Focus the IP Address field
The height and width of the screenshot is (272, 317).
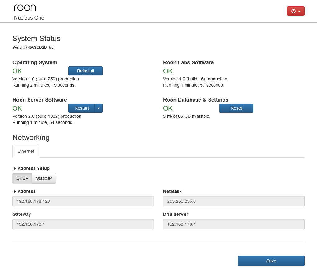(83, 201)
